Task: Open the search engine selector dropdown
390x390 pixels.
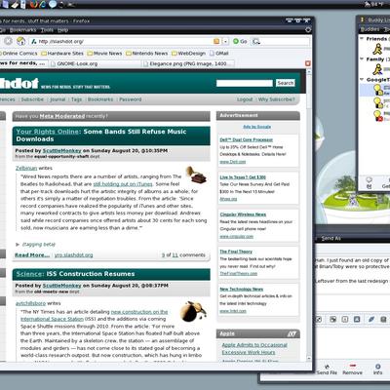Action: tap(256, 41)
